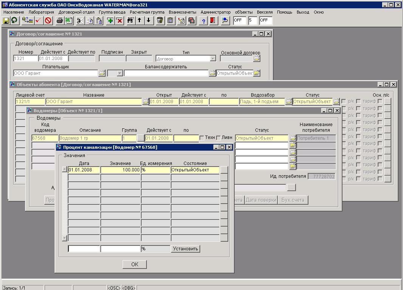Expand the small dropdown beside Плательщик field
The width and height of the screenshot is (403, 290).
click(120, 73)
